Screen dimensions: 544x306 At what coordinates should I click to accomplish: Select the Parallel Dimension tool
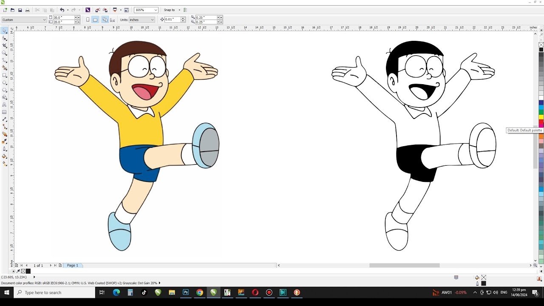point(5,119)
